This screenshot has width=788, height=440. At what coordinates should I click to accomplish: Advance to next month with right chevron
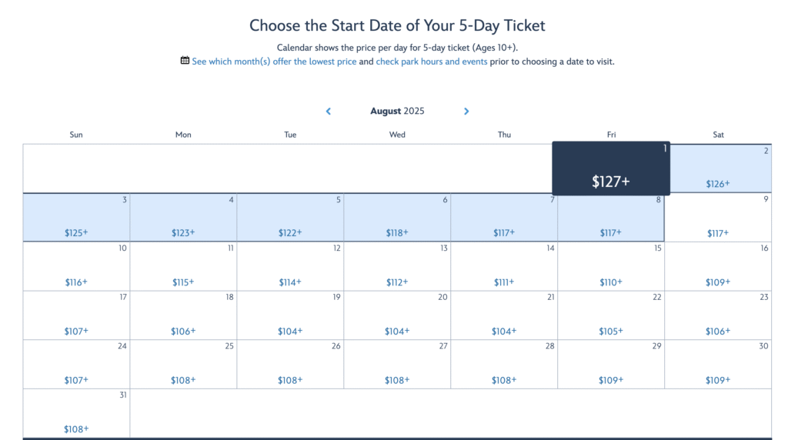coord(466,111)
